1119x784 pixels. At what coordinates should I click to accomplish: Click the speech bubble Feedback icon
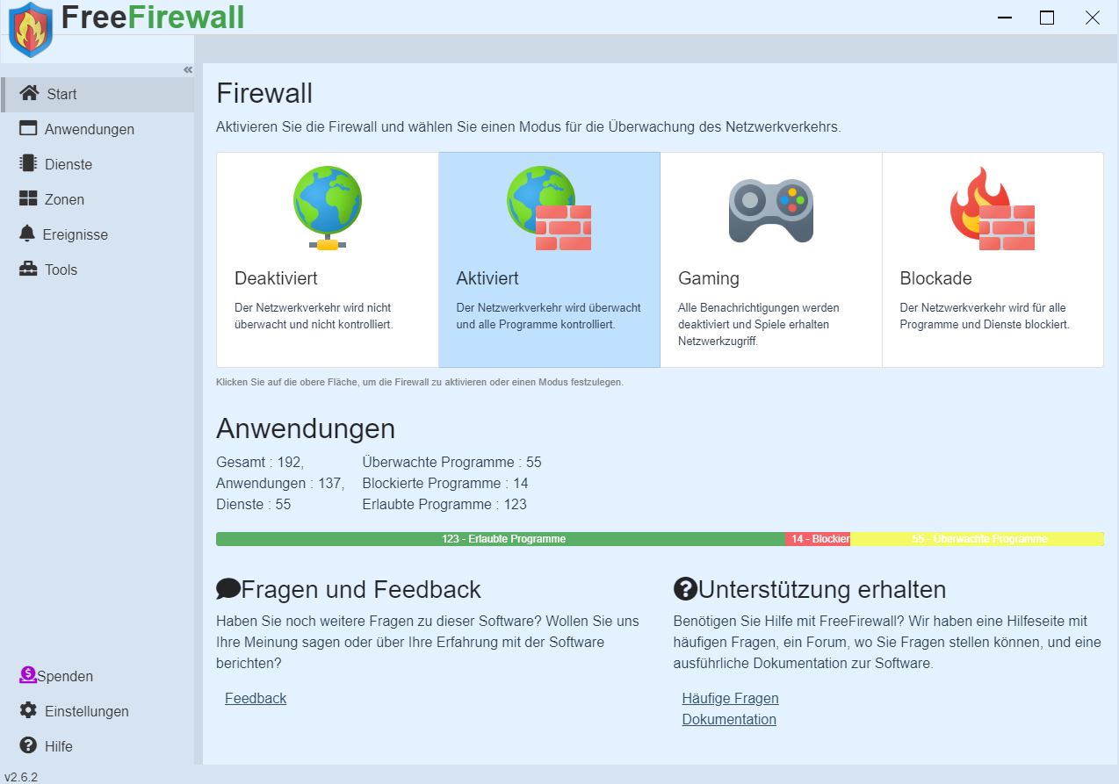(x=228, y=588)
